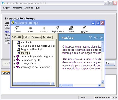The width and height of the screenshot is (118, 100).
Task: Expand the Informações de Referência node
Action: tap(14, 67)
